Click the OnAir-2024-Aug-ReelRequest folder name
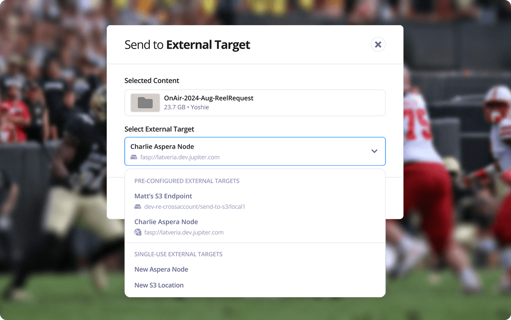Image resolution: width=511 pixels, height=320 pixels. pos(209,98)
